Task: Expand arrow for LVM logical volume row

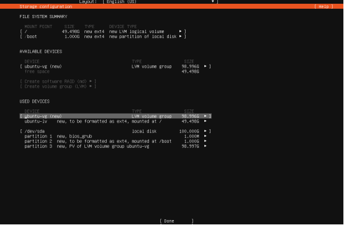Action: click(180, 32)
